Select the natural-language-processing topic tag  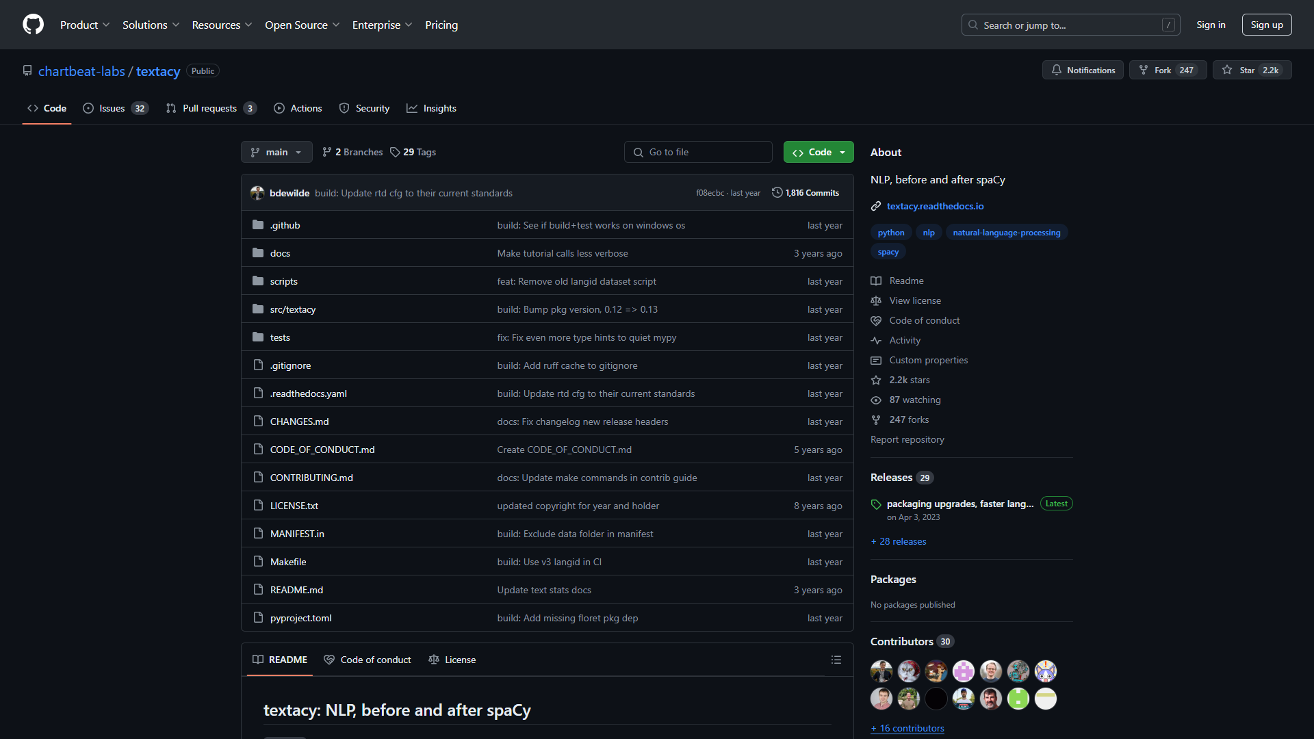(x=1006, y=233)
